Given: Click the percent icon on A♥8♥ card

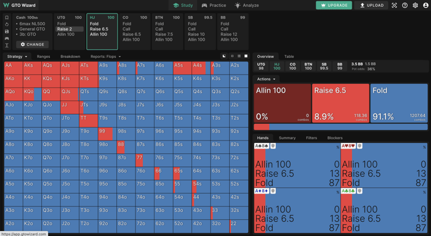Looking at the screenshot, I should pos(425,147).
